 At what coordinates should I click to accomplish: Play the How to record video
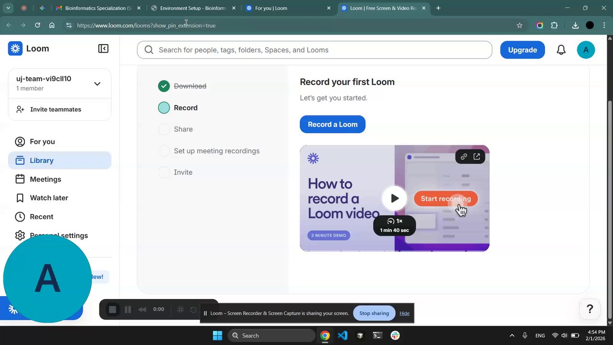click(x=395, y=198)
